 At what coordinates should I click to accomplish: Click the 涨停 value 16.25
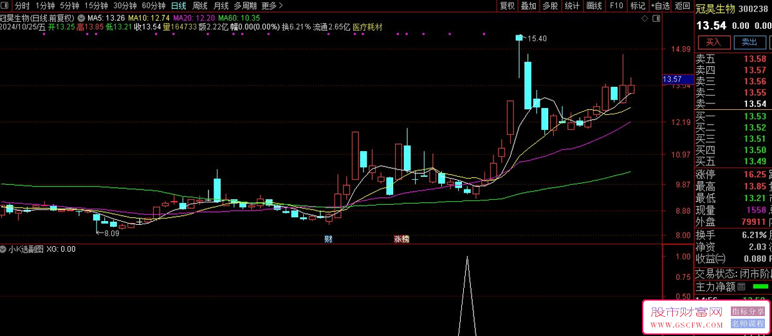755,174
